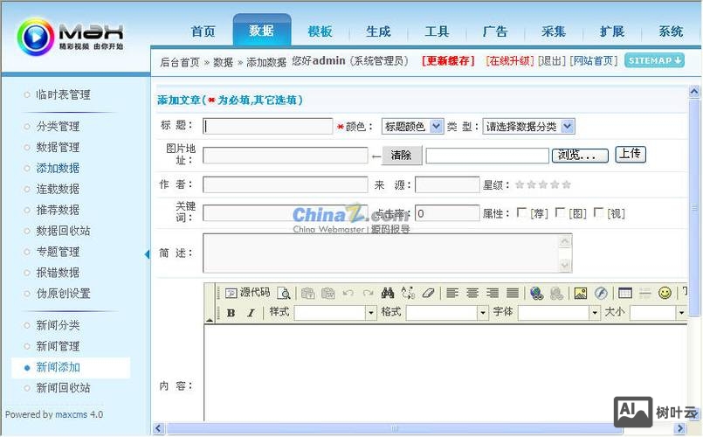Click the MAX logo
Image resolution: width=703 pixels, height=437 pixels.
pos(70,36)
